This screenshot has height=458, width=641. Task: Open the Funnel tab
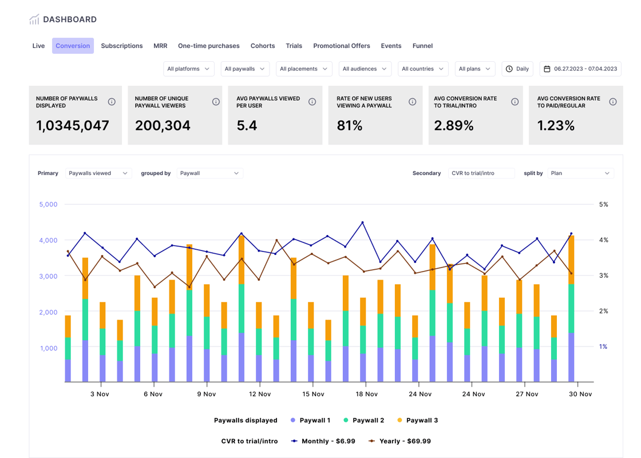click(422, 46)
